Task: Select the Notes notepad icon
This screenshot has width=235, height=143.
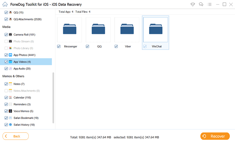Action: (10, 84)
